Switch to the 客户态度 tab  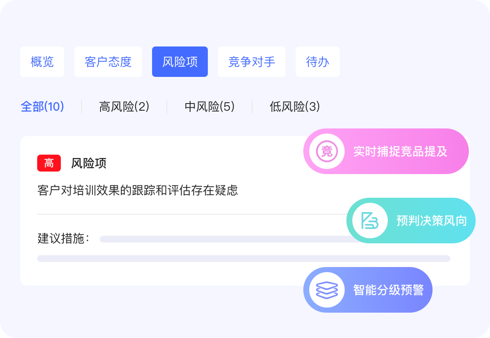108,62
